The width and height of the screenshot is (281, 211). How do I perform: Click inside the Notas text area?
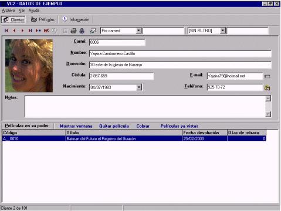(145, 106)
